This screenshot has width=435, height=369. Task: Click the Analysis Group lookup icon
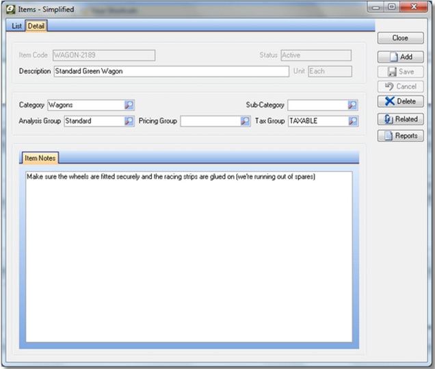tap(129, 120)
